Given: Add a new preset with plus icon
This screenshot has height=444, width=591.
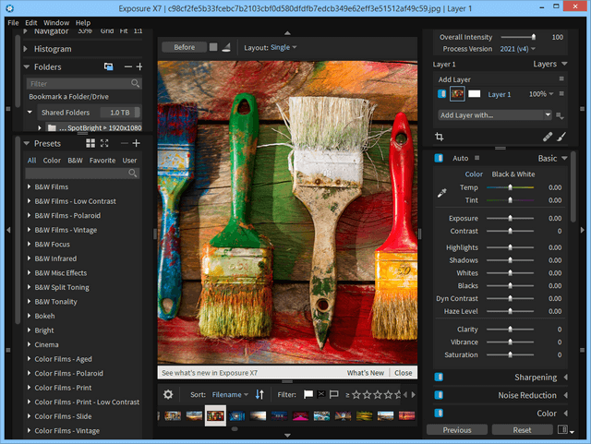Looking at the screenshot, I should (137, 143).
